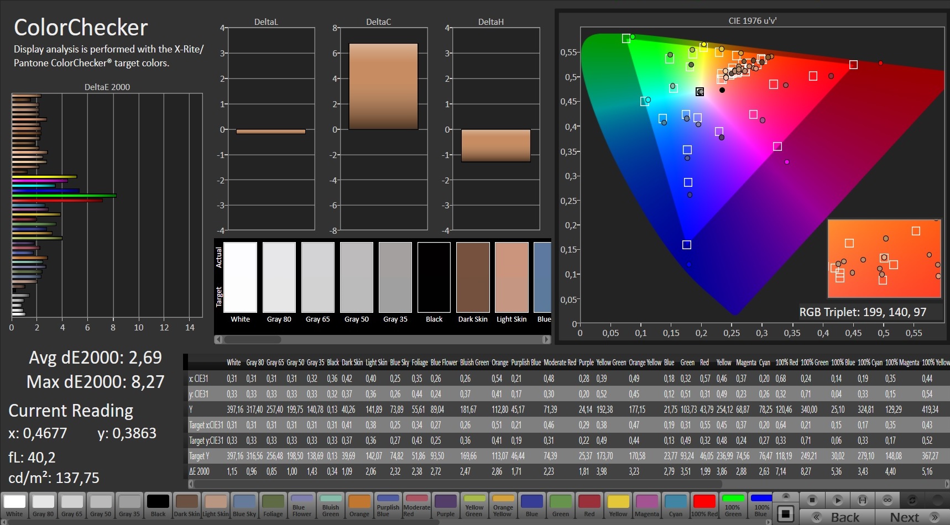The height and width of the screenshot is (525, 950).
Task: Click the up arrow above pattern icon
Action: pos(786,496)
